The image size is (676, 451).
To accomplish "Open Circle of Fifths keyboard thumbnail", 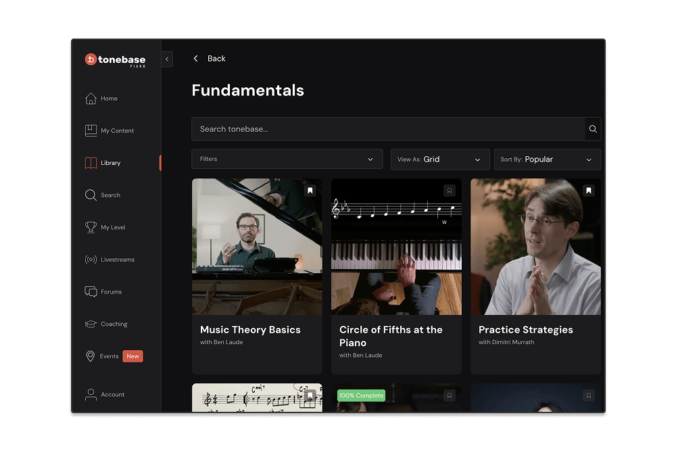I will point(396,247).
